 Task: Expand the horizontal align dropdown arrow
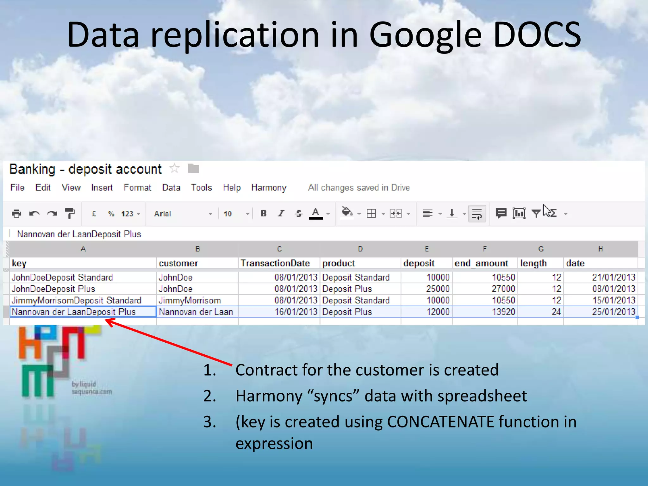click(440, 214)
